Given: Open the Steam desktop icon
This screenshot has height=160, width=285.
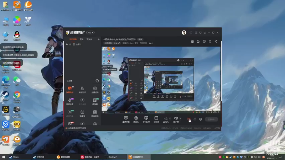Looking at the screenshot, I should [x=6, y=96].
